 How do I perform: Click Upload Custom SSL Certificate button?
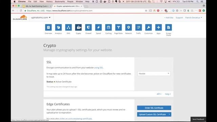tap(152, 115)
